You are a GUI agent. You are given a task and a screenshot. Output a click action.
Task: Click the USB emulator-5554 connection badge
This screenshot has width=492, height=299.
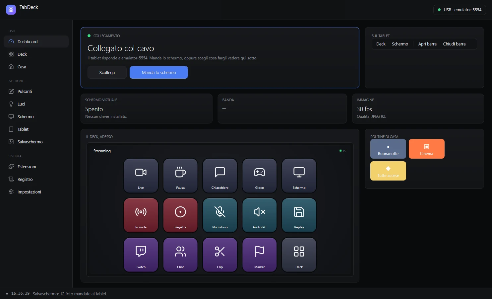pyautogui.click(x=460, y=10)
